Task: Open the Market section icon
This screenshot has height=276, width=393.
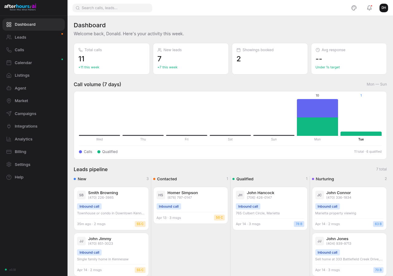Action: (x=10, y=101)
